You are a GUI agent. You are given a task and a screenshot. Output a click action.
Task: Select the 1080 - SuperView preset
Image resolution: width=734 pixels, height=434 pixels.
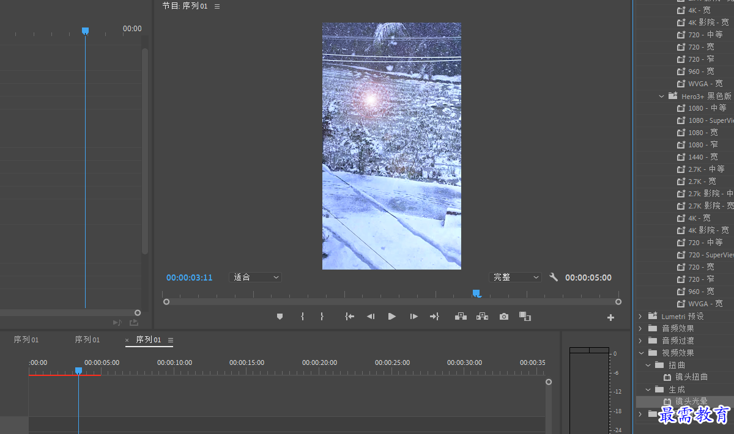(711, 120)
